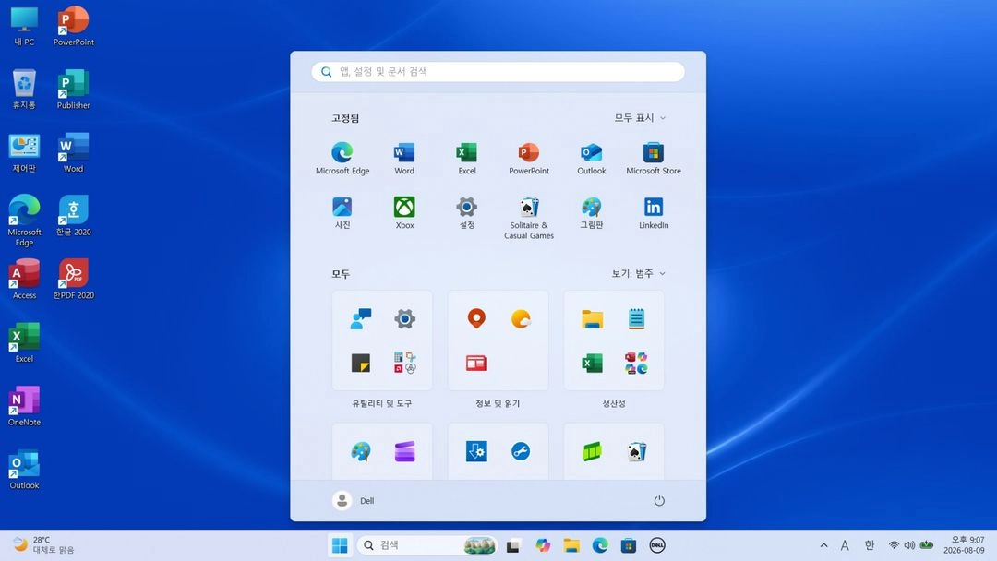Select the Publisher desktop shortcut
This screenshot has height=561, width=997.
pyautogui.click(x=74, y=90)
